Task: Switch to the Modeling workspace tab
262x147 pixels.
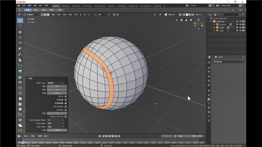Action: click(x=65, y=6)
